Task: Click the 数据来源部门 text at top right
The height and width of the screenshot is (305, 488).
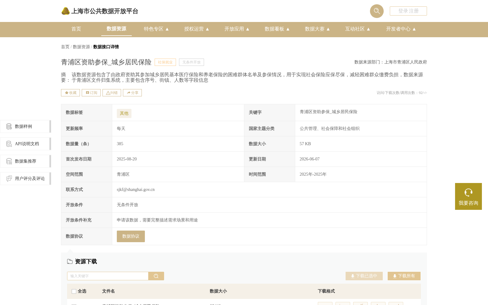Action: pyautogui.click(x=391, y=62)
